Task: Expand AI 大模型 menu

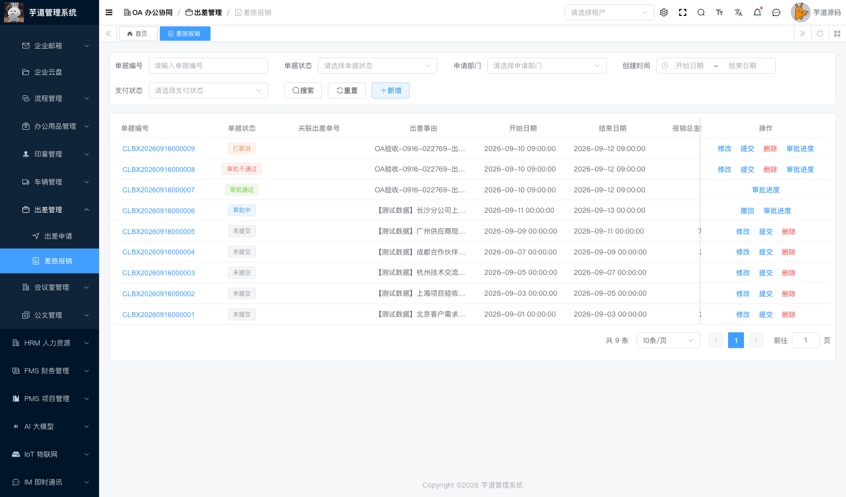Action: [x=49, y=426]
